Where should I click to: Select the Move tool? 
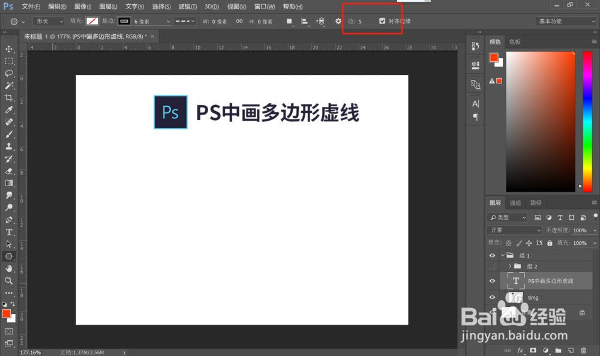coord(9,49)
